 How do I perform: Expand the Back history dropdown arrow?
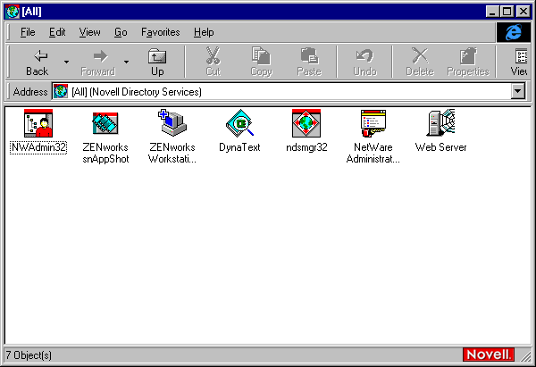[66, 63]
